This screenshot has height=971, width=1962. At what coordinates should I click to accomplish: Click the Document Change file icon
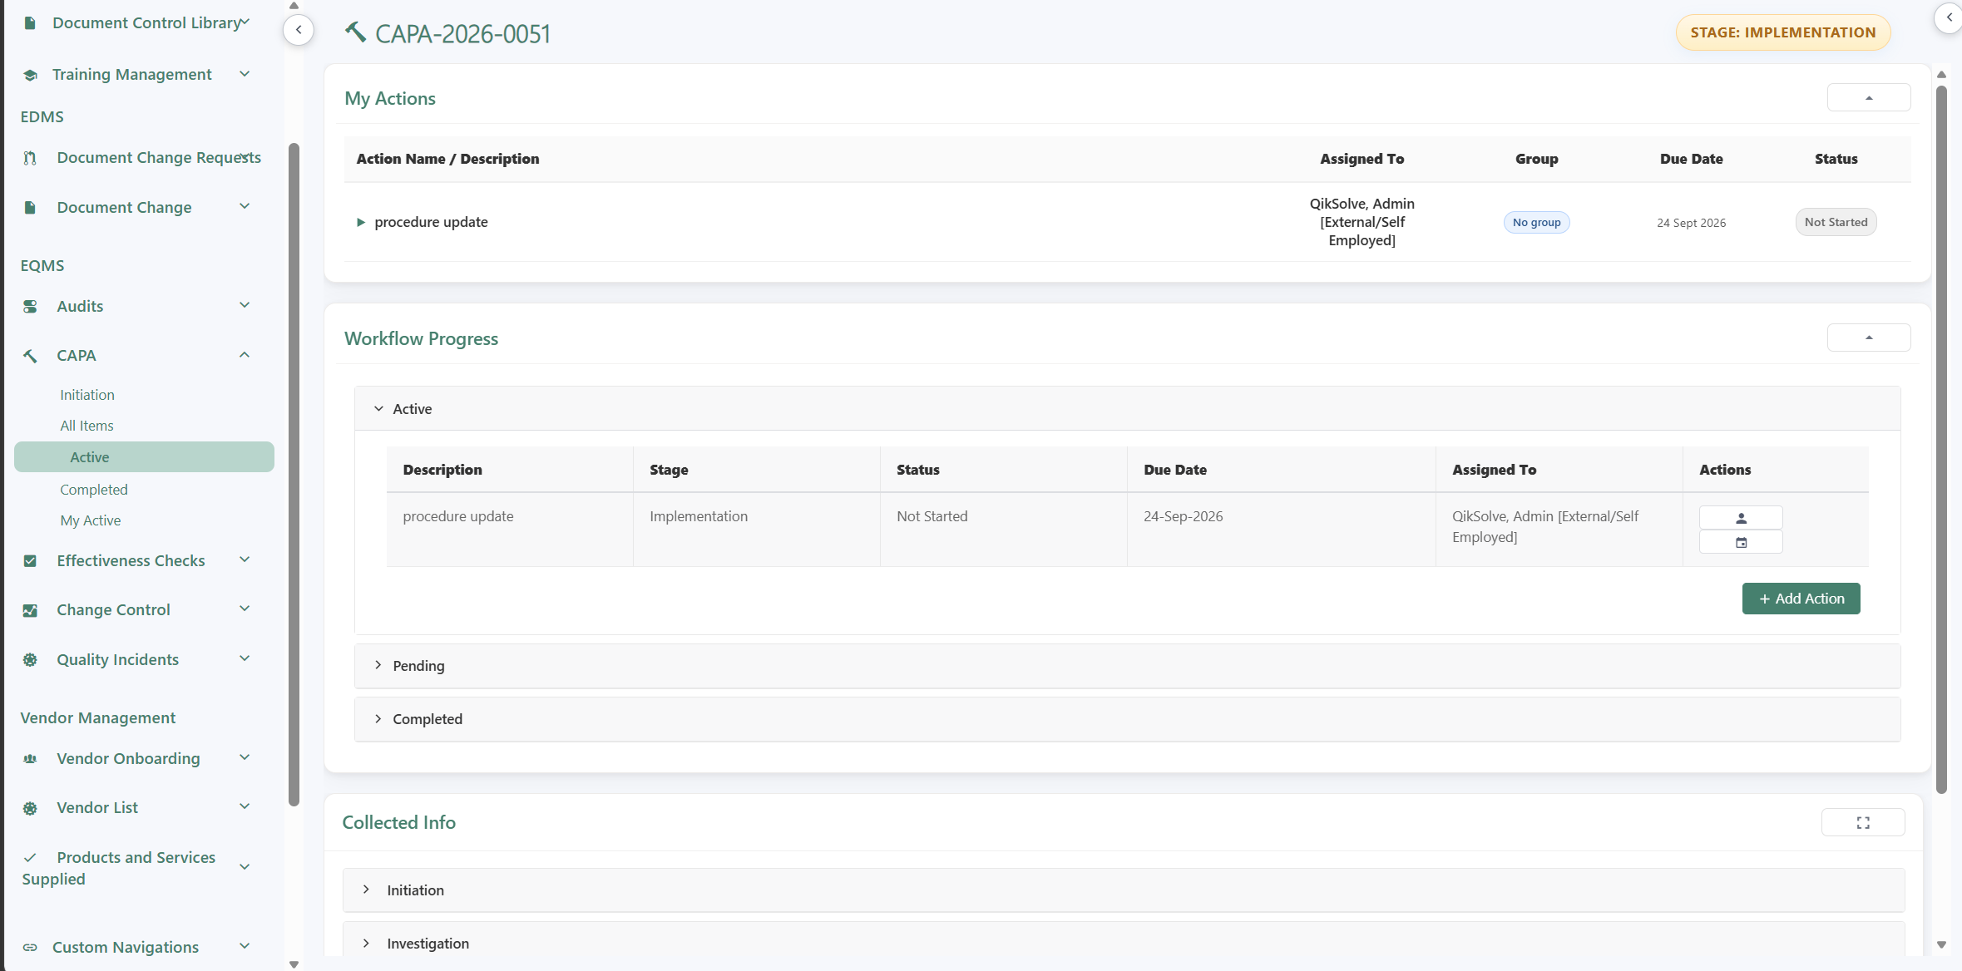tap(30, 208)
